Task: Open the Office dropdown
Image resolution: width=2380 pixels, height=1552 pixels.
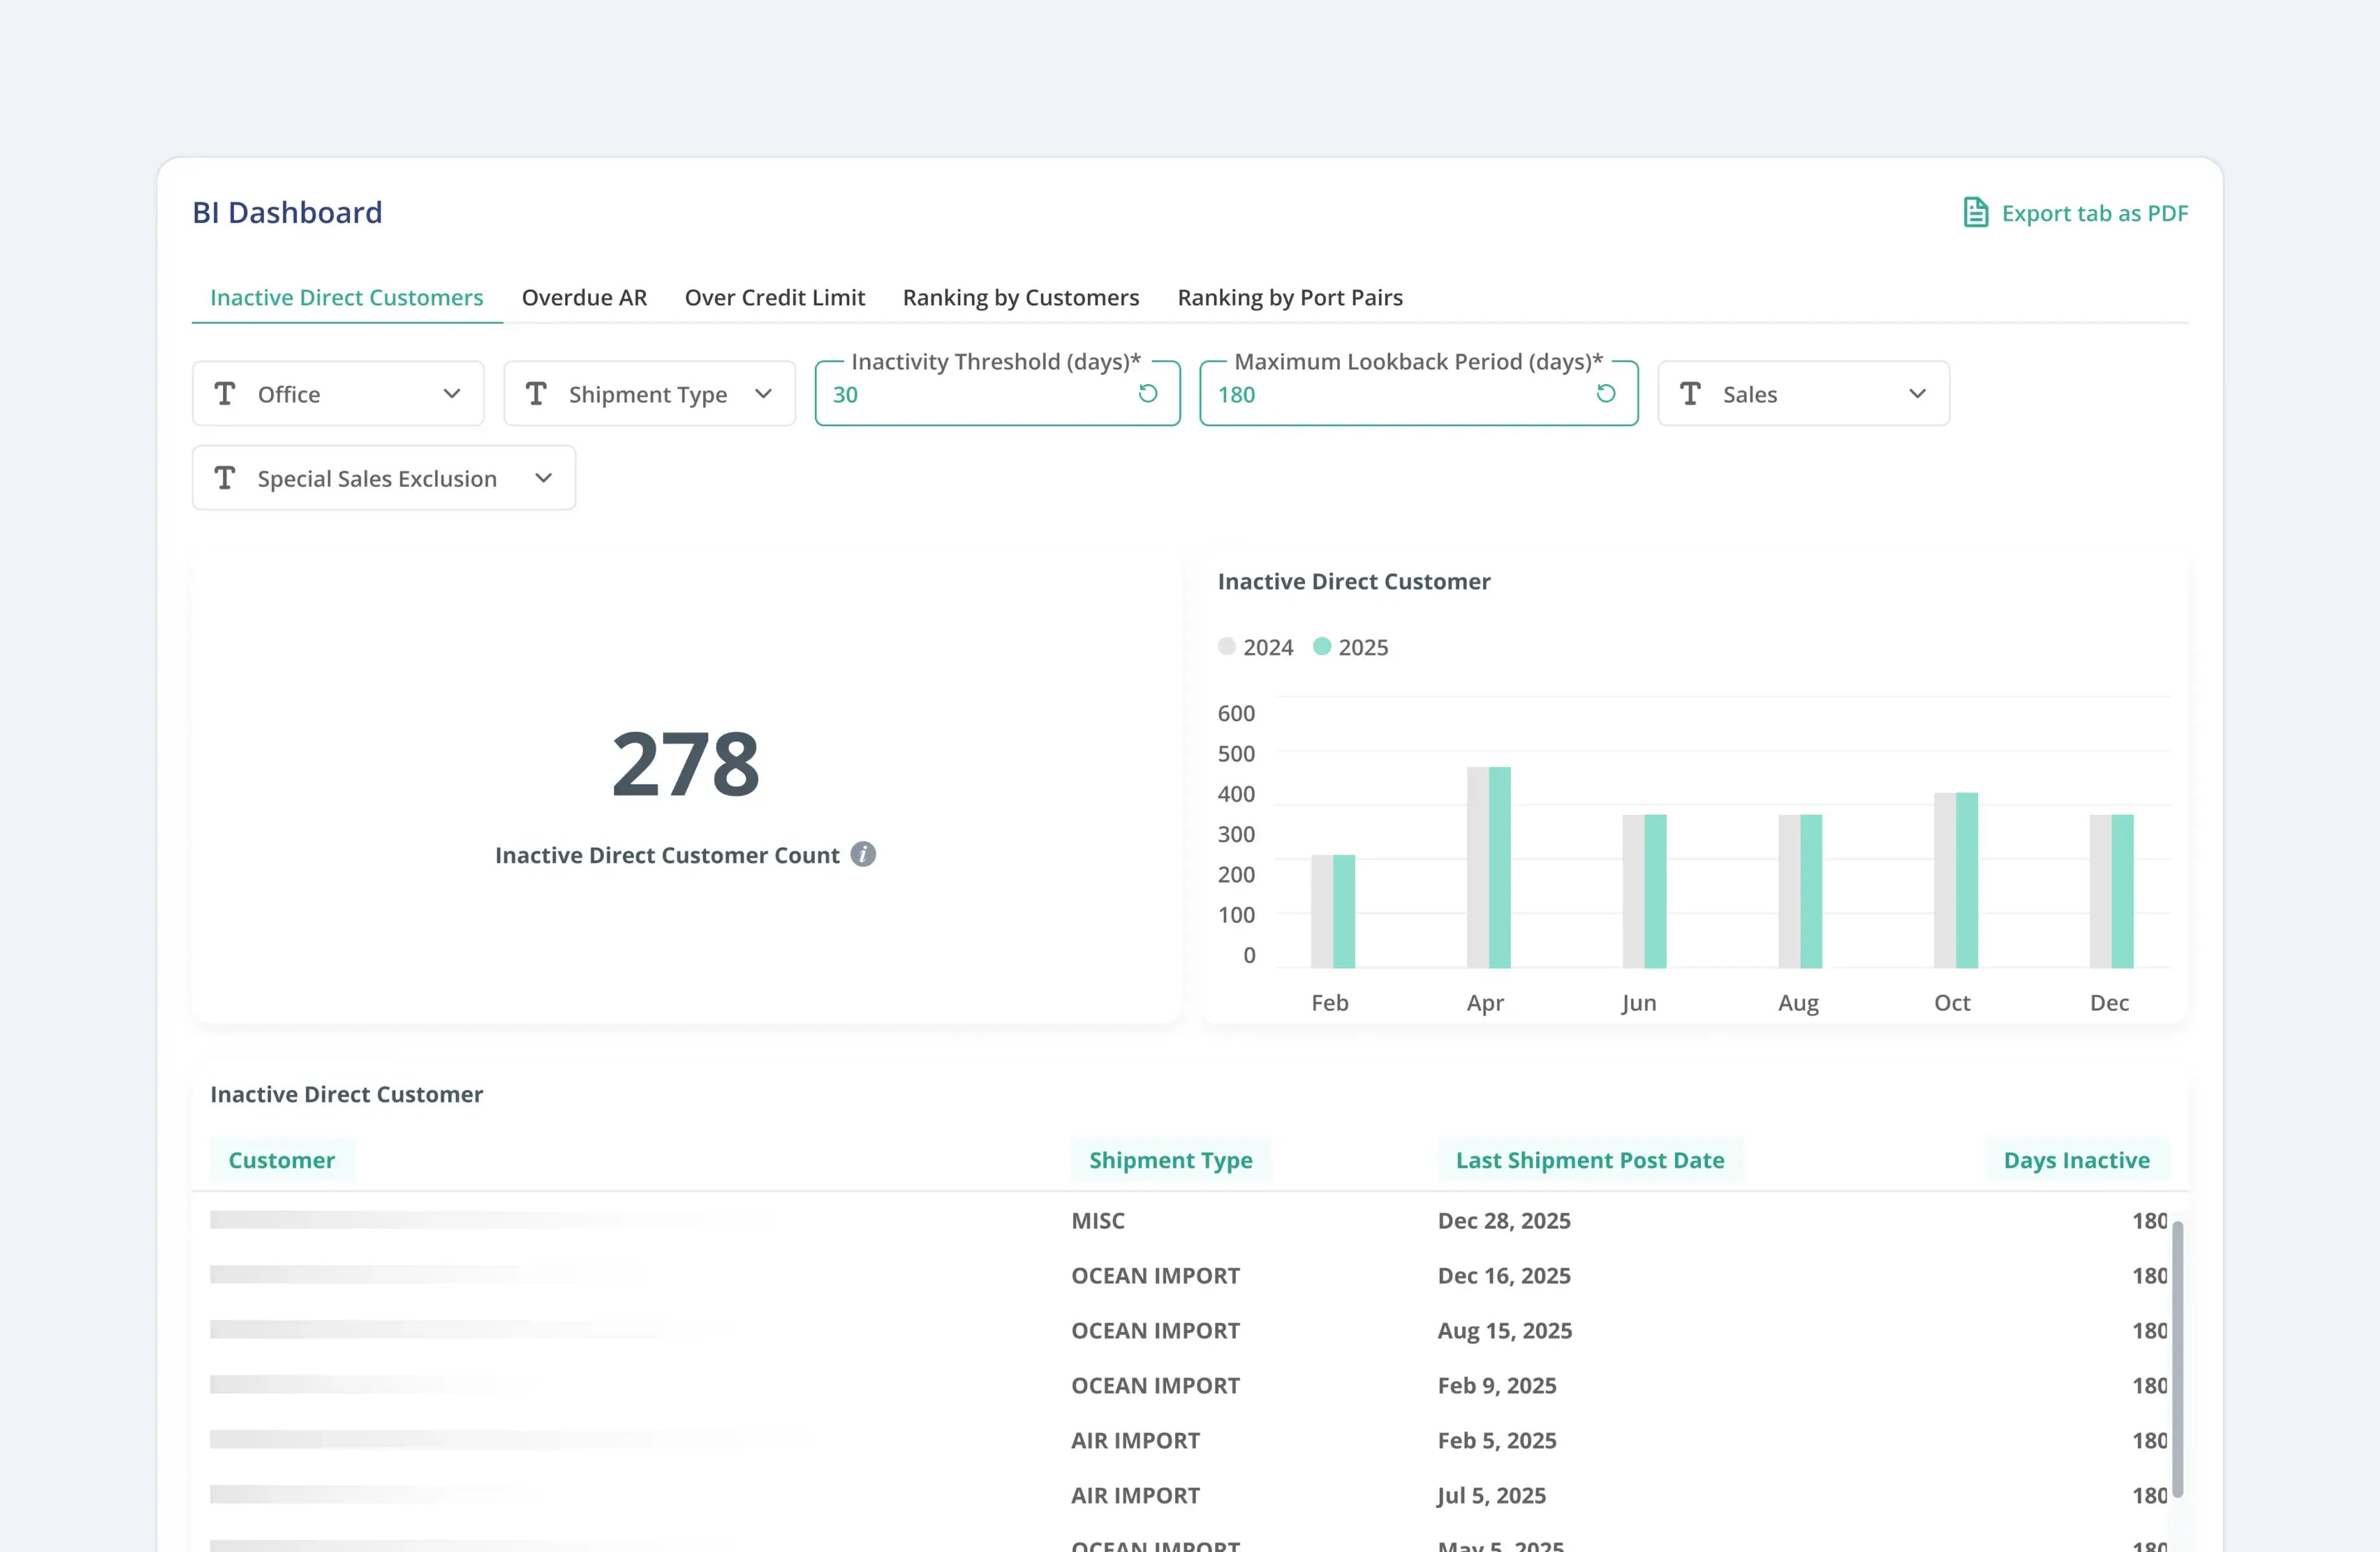Action: click(453, 393)
